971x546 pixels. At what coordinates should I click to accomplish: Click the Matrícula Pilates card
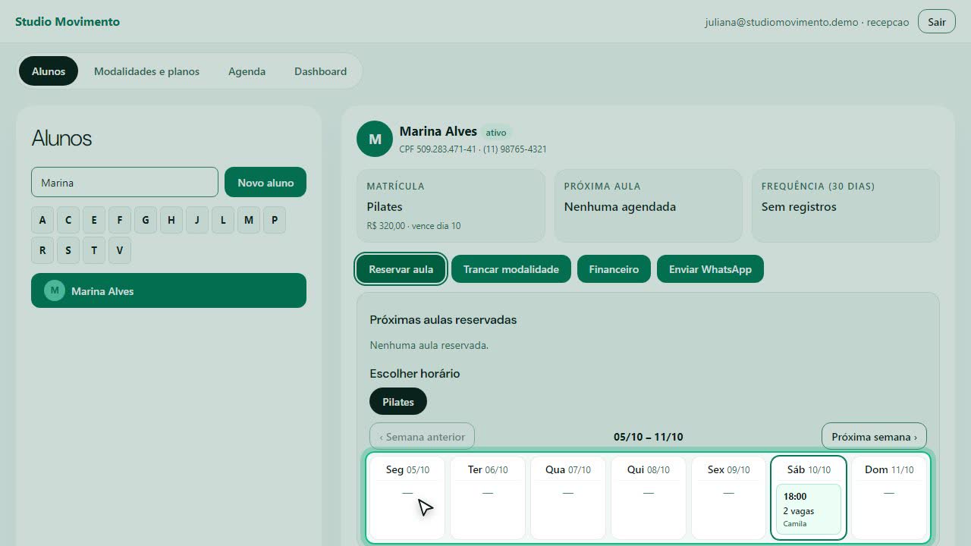click(451, 206)
